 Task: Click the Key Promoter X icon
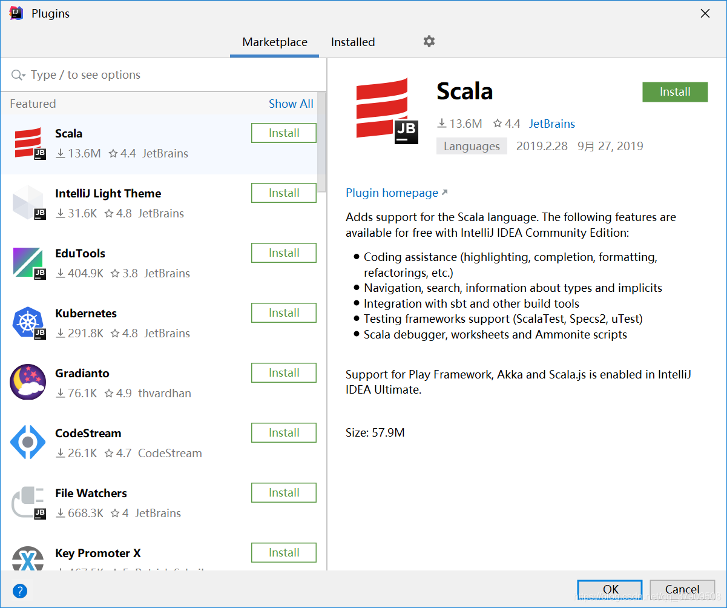coord(28,558)
